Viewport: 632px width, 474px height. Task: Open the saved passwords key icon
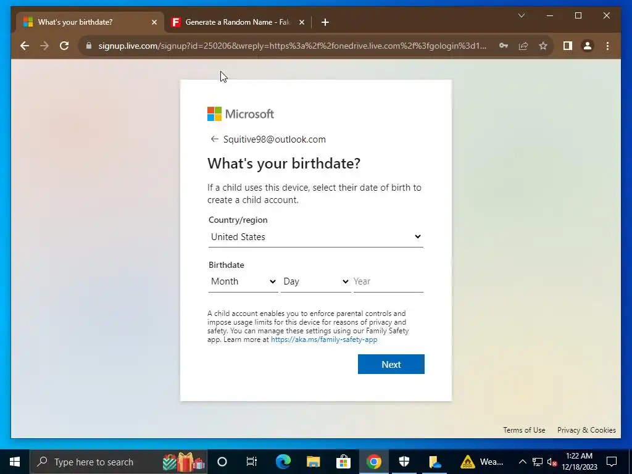(x=504, y=46)
